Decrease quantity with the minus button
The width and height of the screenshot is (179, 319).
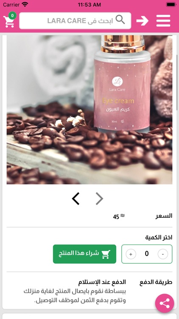[x=163, y=254]
